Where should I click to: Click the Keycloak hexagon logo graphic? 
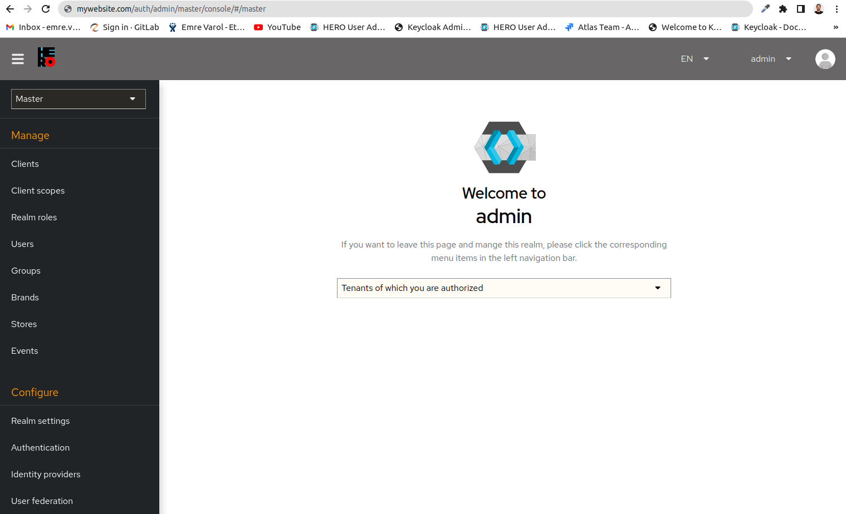(505, 147)
